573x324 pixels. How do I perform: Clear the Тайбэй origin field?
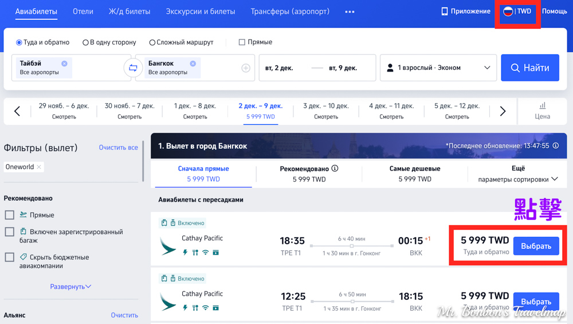[x=64, y=64]
